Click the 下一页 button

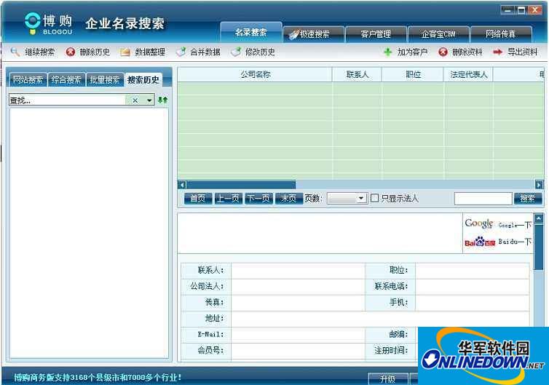point(258,199)
